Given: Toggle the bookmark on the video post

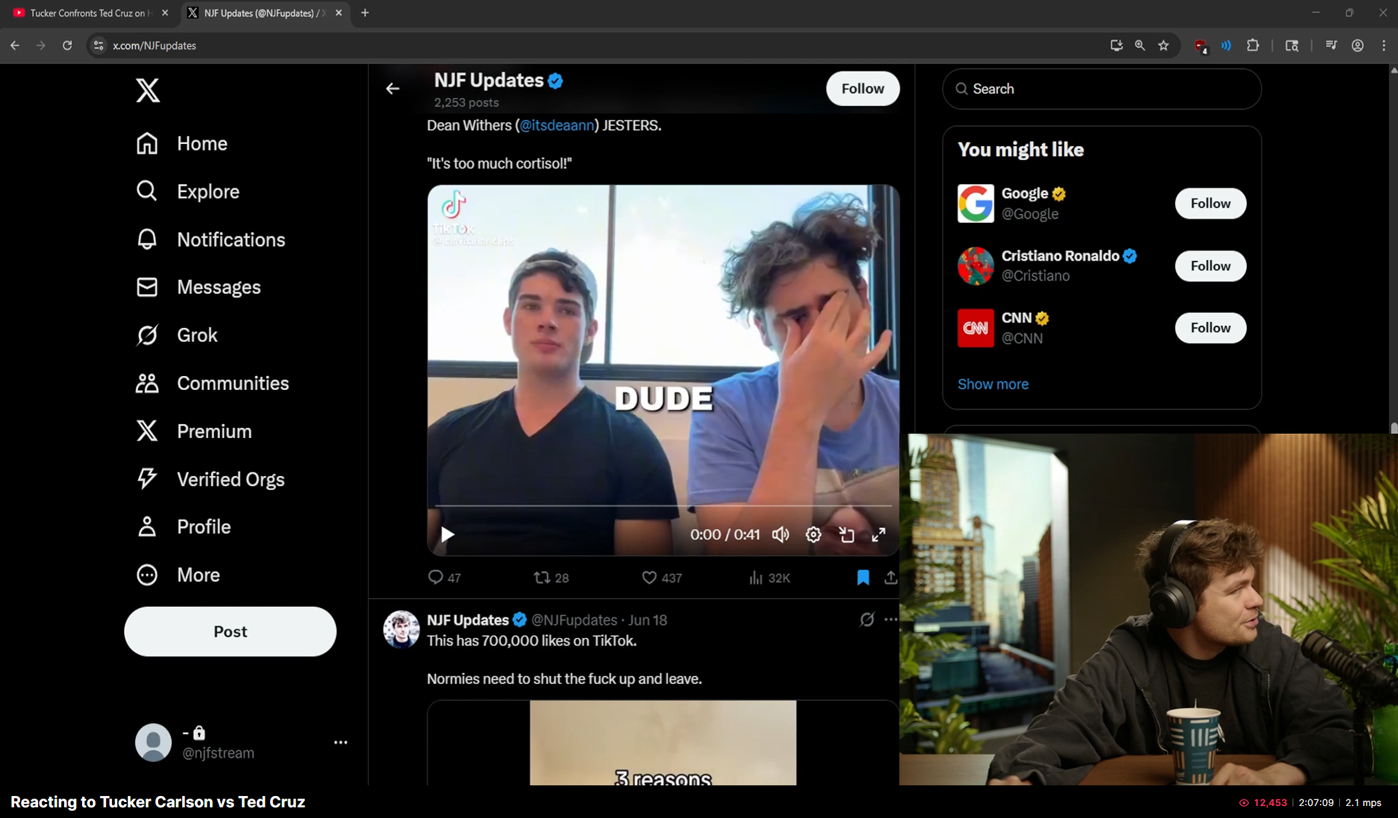Looking at the screenshot, I should [x=863, y=577].
